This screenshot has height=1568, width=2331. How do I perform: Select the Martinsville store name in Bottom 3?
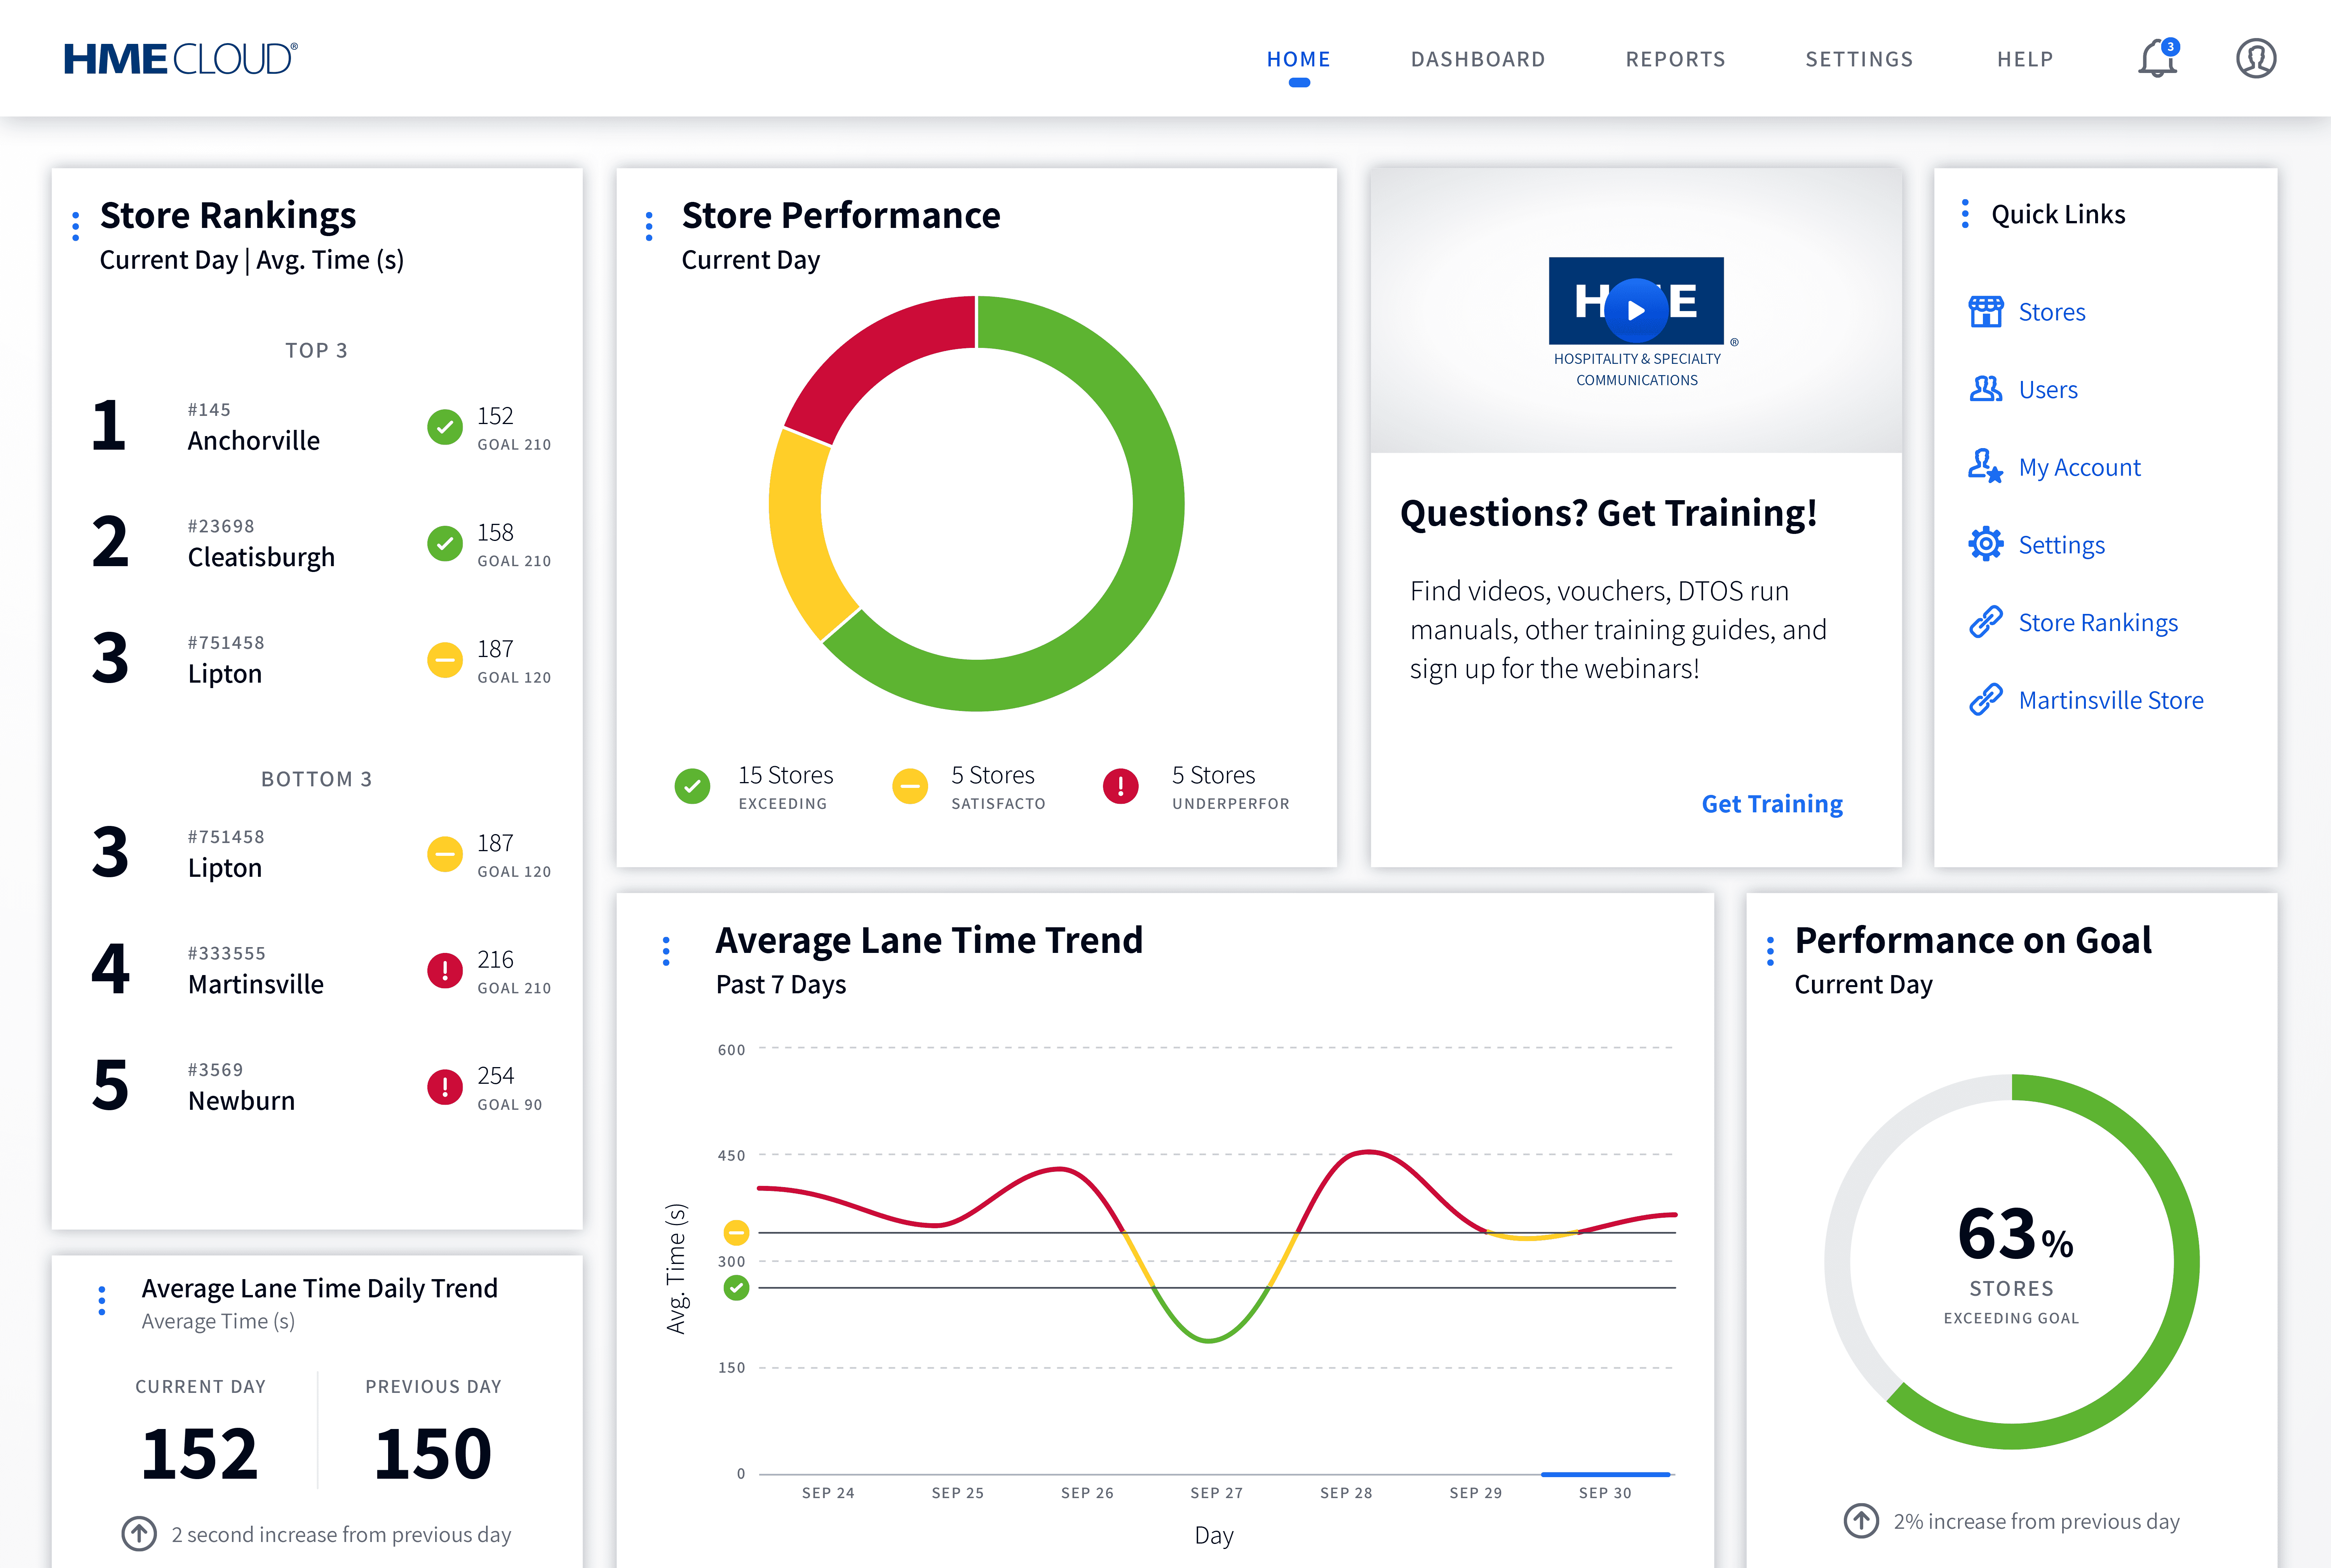[255, 985]
